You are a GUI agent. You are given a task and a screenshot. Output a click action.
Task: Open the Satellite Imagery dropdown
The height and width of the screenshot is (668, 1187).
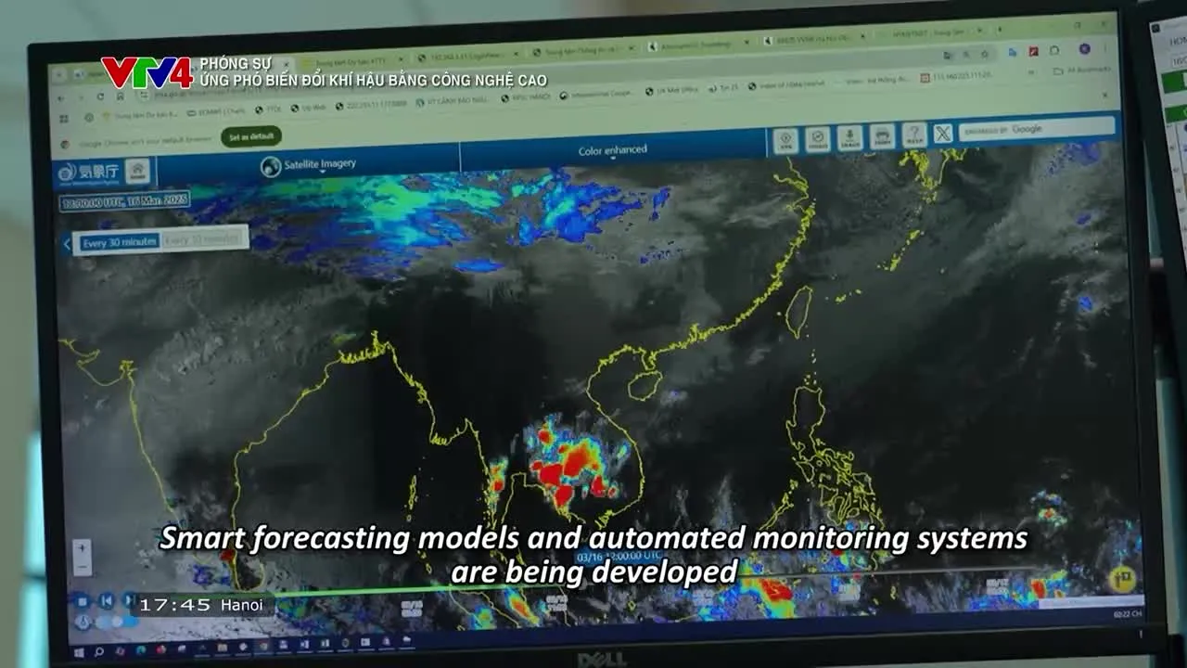click(x=309, y=165)
